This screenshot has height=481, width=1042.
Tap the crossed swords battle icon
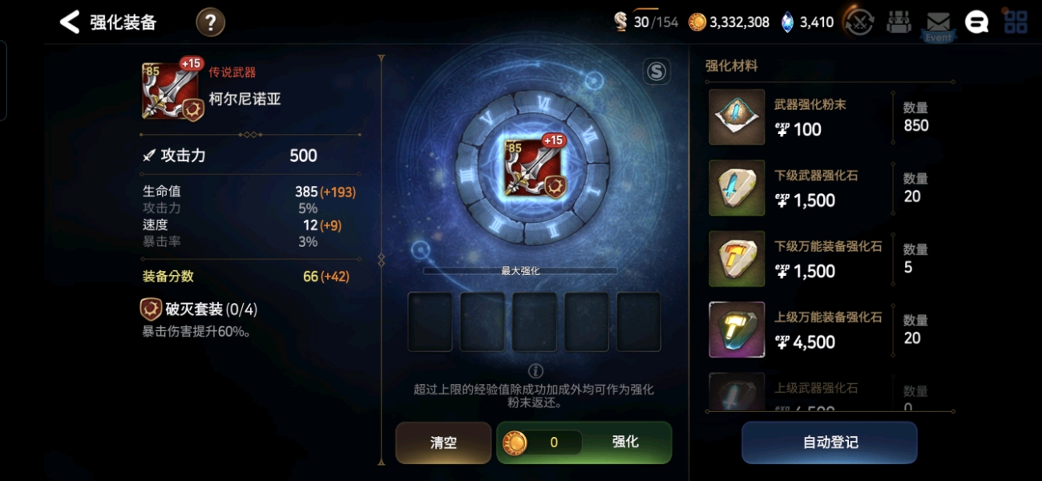click(x=860, y=22)
